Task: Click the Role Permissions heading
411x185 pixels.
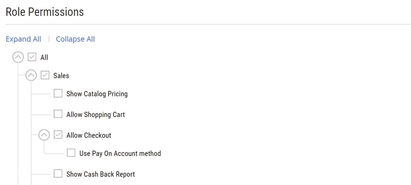Action: point(44,12)
